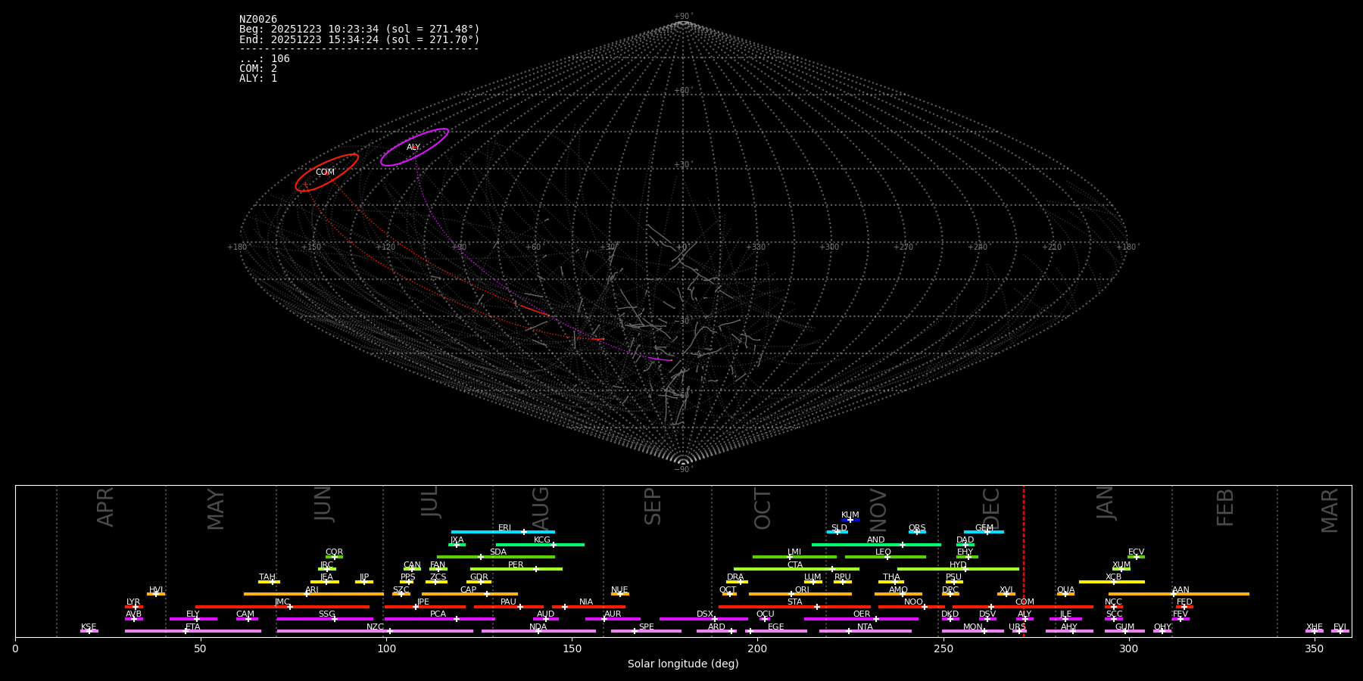Click the +270 longitude label on sky map
The image size is (1363, 681).
[x=903, y=247]
